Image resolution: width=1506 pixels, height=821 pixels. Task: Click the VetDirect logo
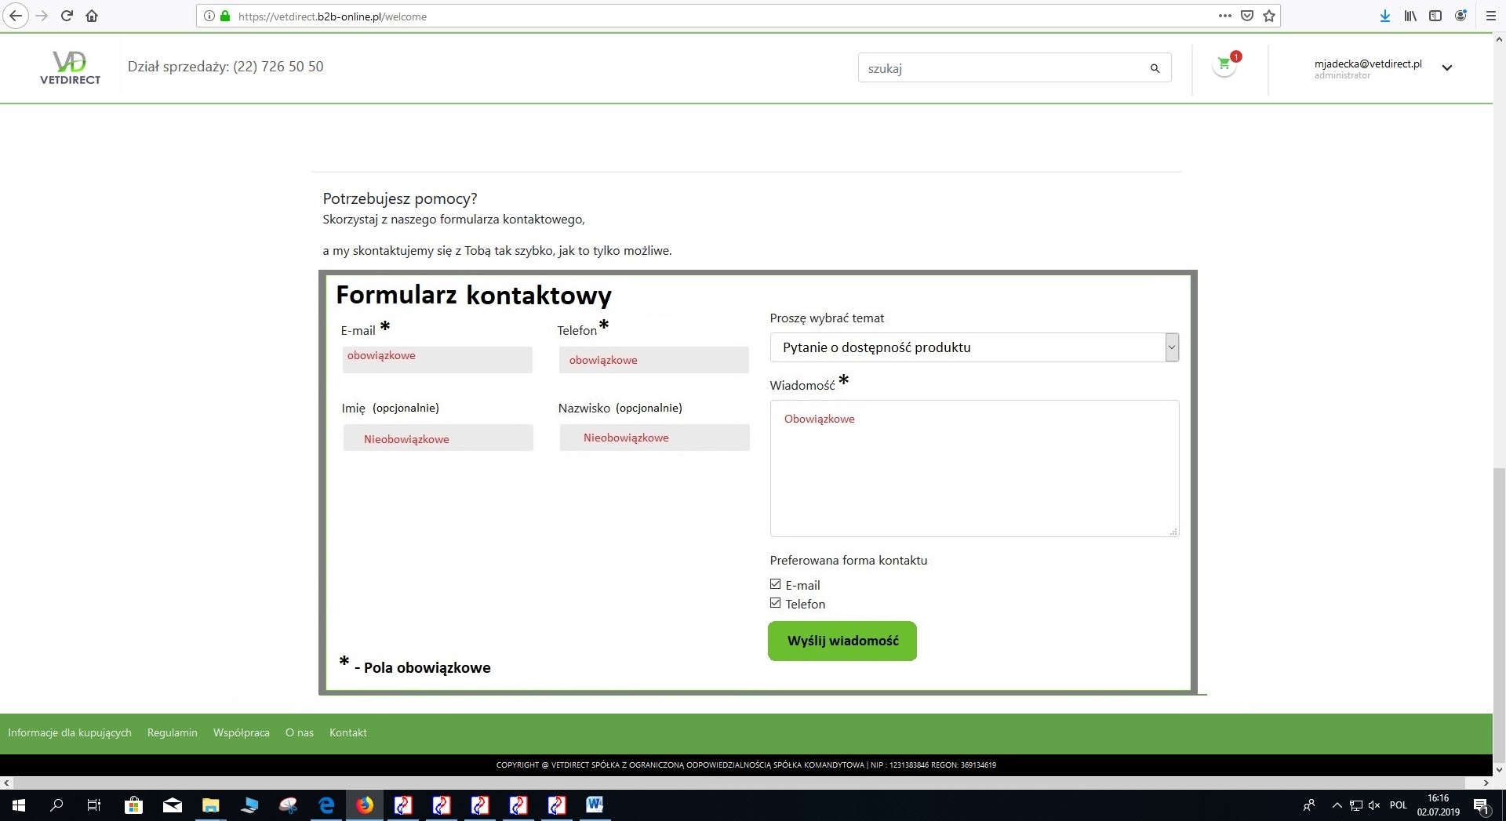(70, 67)
